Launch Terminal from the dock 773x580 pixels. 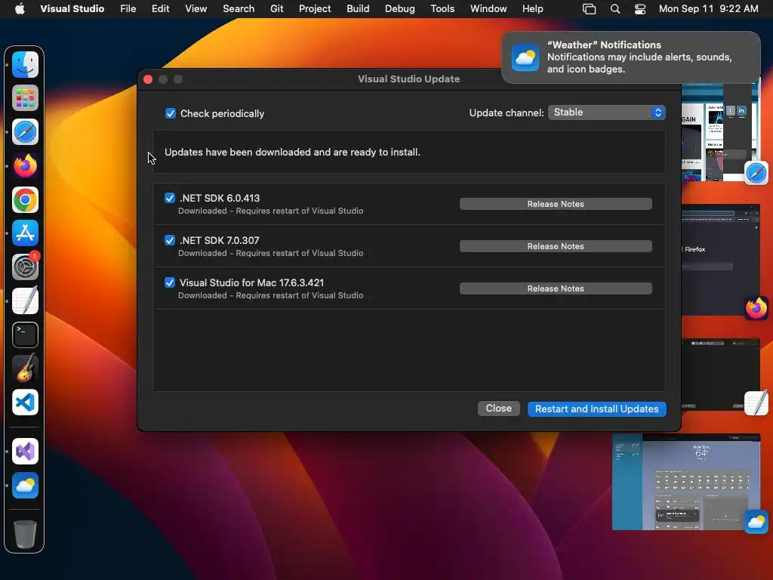[25, 335]
